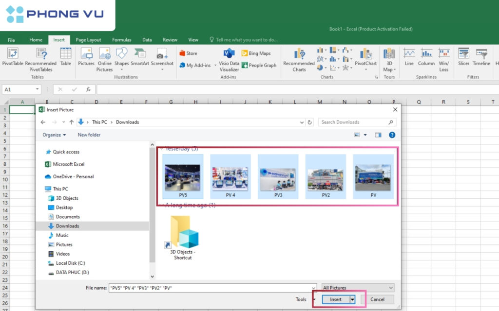The width and height of the screenshot is (499, 311).
Task: Insert a SmartArt graphic
Action: coord(140,56)
